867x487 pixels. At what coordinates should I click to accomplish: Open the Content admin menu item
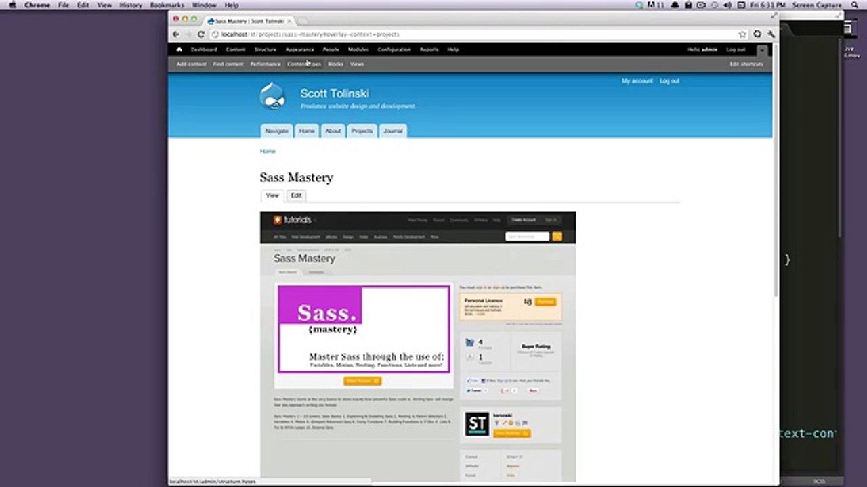tap(236, 49)
